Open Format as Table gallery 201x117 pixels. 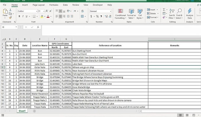[132, 14]
